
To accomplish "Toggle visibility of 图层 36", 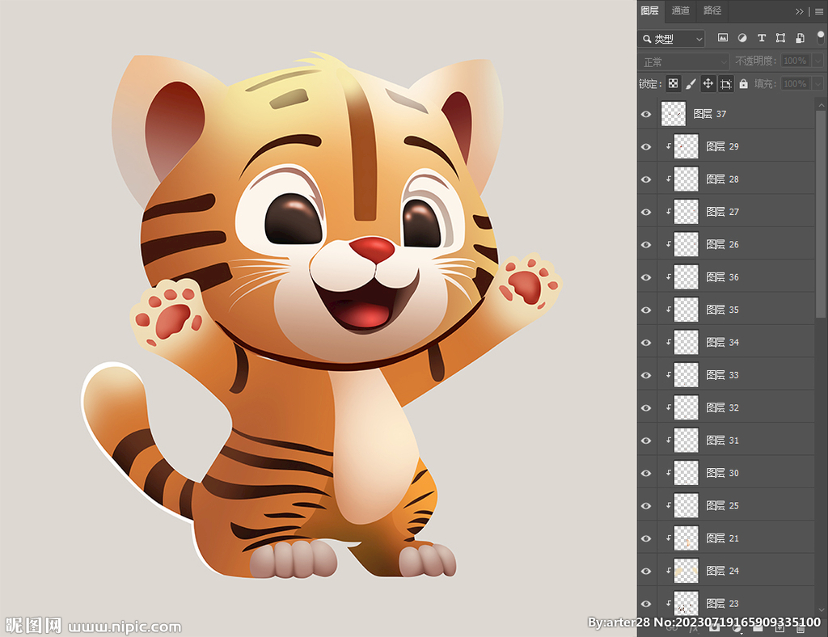I will pyautogui.click(x=646, y=277).
